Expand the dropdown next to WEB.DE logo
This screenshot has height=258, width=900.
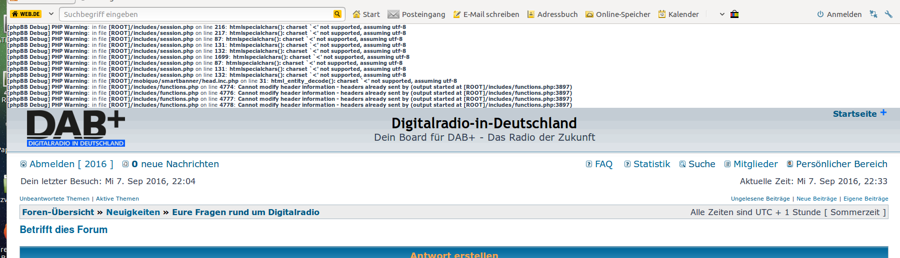51,14
